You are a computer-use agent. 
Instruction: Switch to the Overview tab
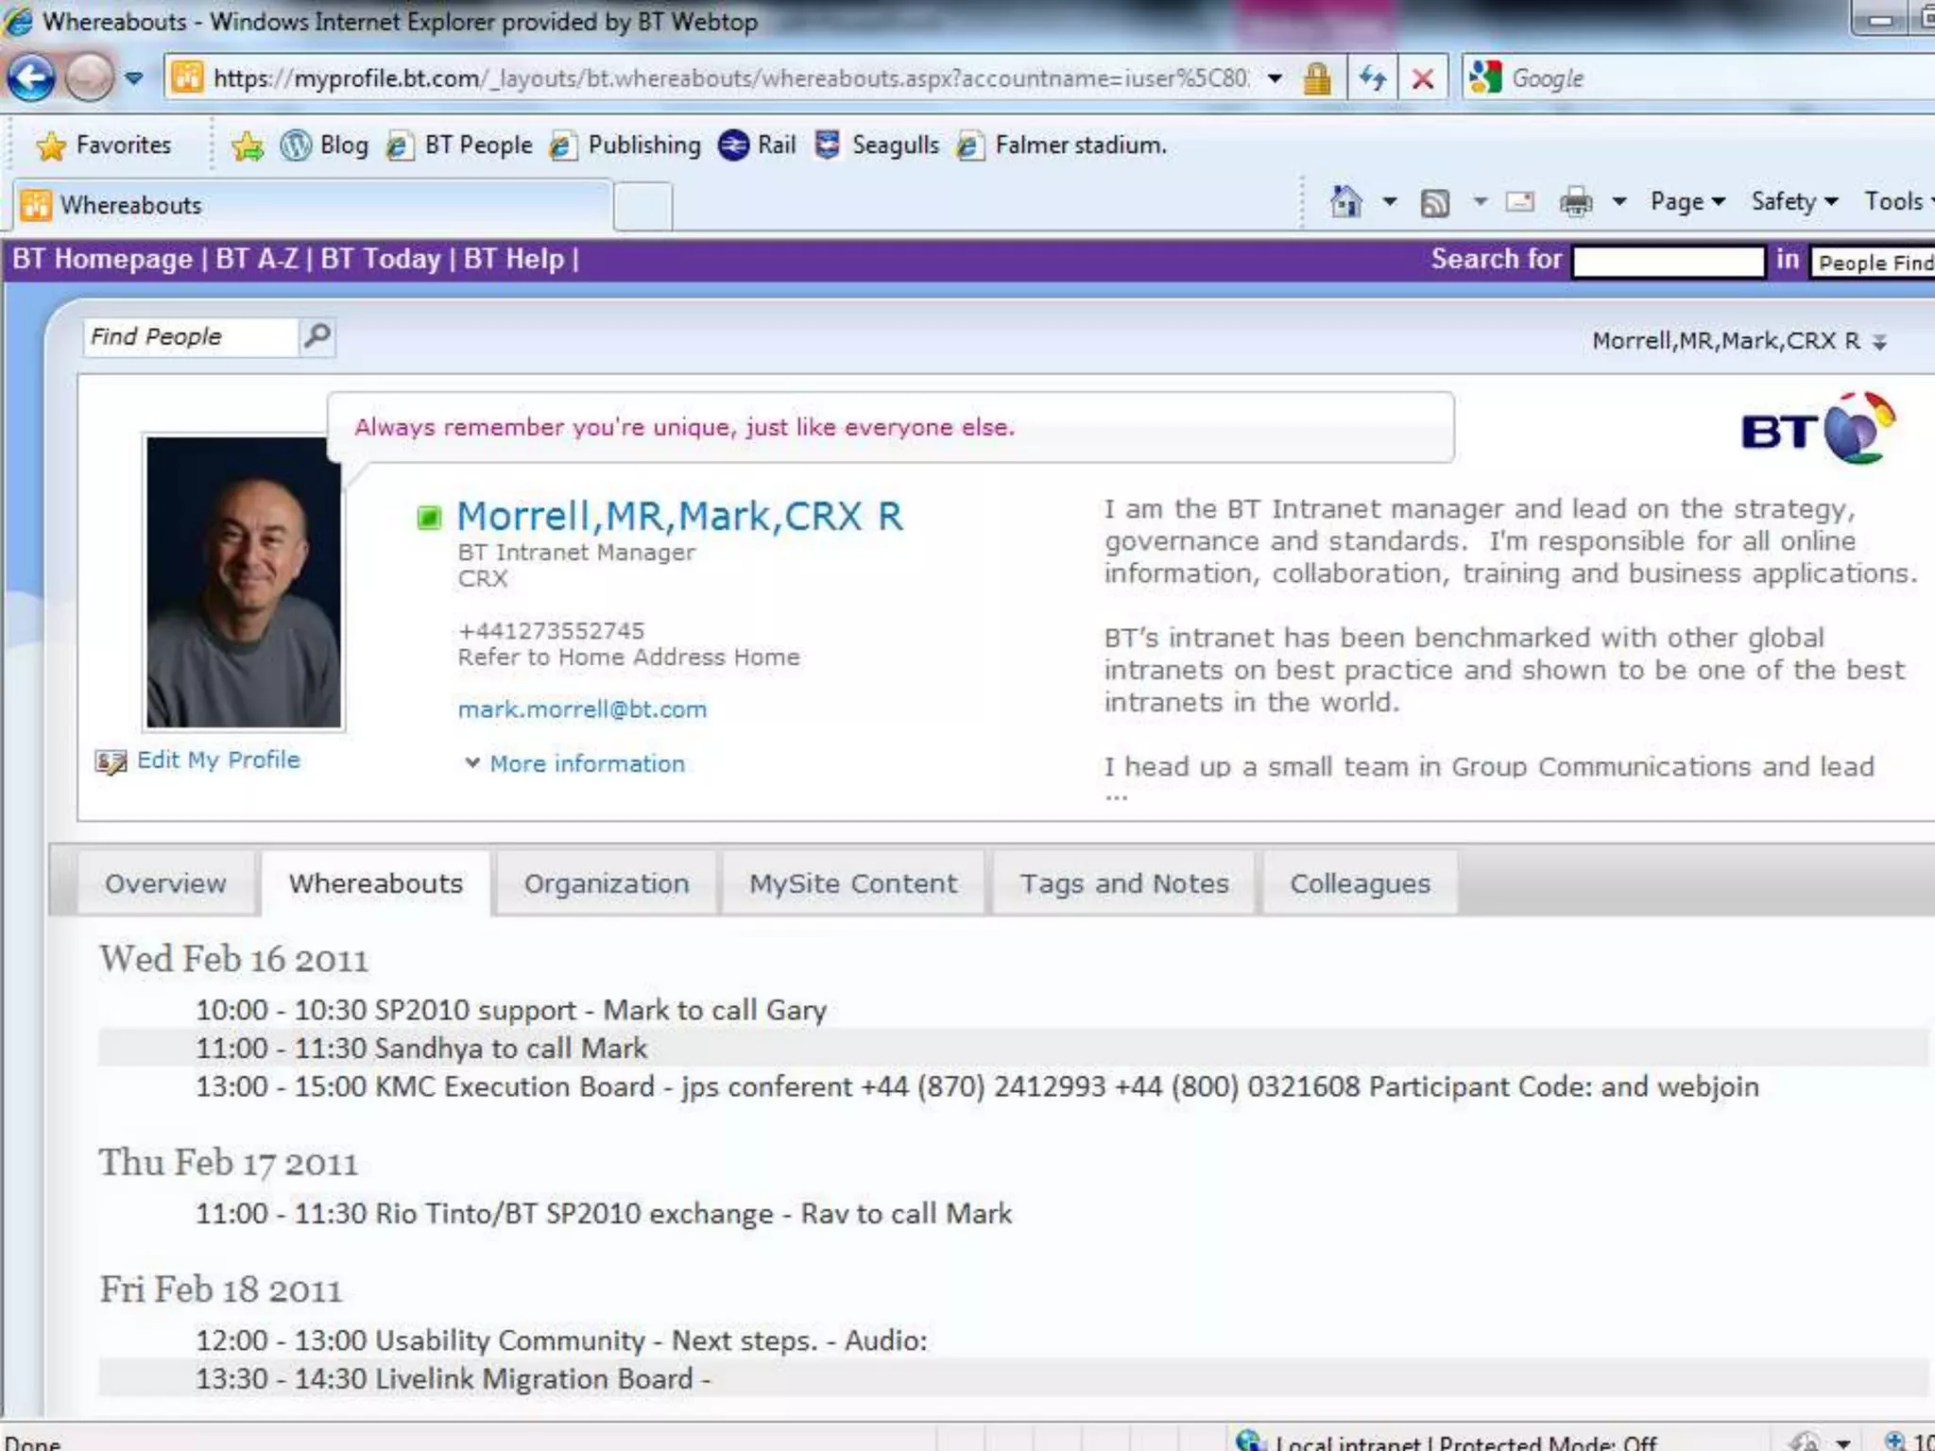coord(165,883)
